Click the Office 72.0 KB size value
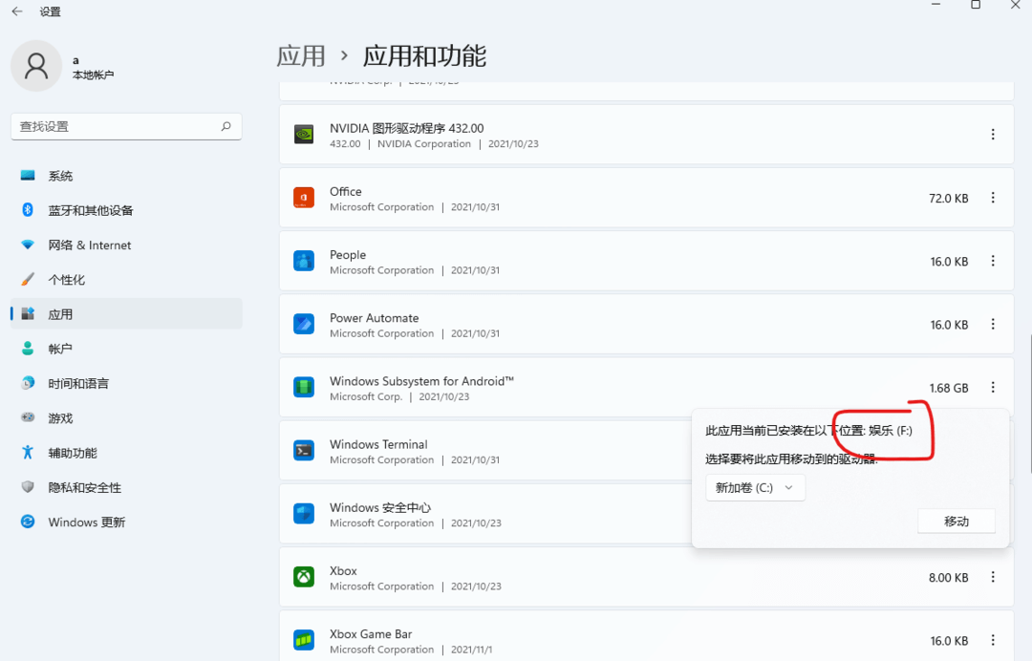This screenshot has height=661, width=1032. pyautogui.click(x=949, y=198)
